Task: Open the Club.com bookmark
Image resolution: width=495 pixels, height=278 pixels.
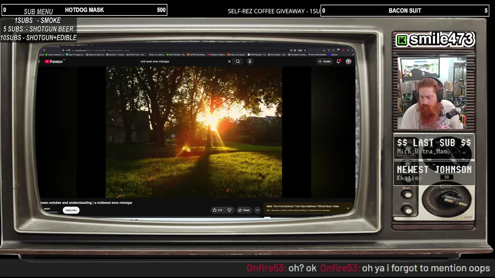Action: [x=333, y=55]
